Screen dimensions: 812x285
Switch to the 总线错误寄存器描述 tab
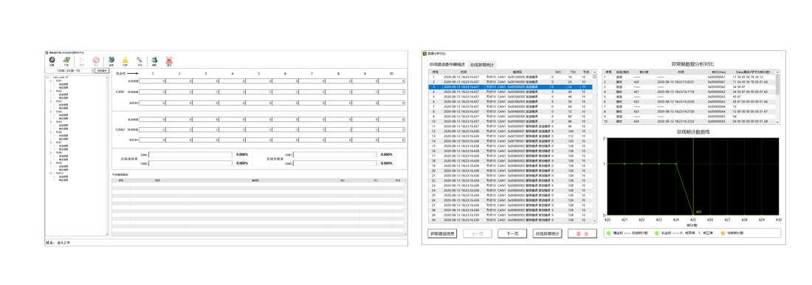click(447, 64)
